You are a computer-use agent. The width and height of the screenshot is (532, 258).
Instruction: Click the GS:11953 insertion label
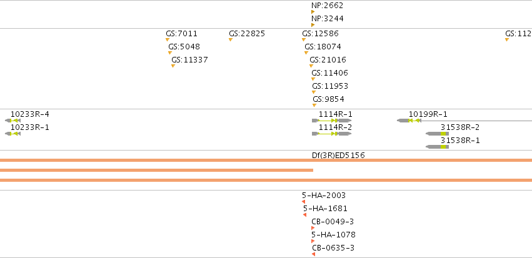point(330,86)
